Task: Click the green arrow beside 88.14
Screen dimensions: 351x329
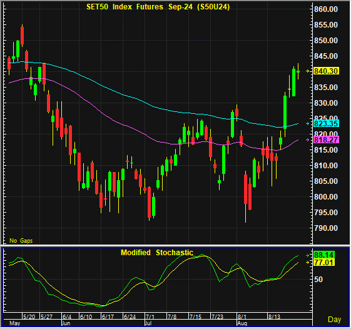Action: (308, 255)
